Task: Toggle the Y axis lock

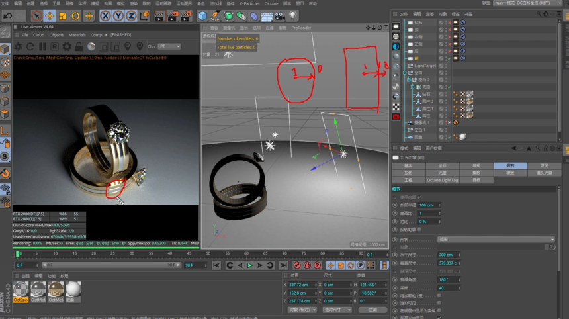Action: click(118, 16)
